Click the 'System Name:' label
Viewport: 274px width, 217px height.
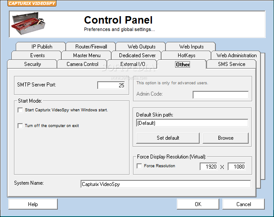tap(29, 183)
